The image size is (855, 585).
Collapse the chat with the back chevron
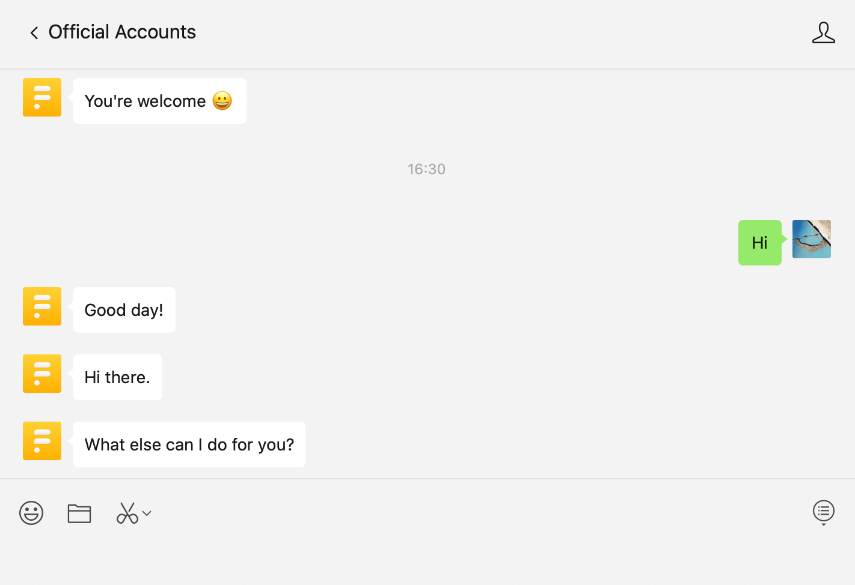34,32
